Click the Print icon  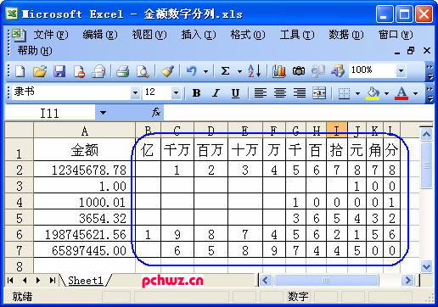(122, 71)
